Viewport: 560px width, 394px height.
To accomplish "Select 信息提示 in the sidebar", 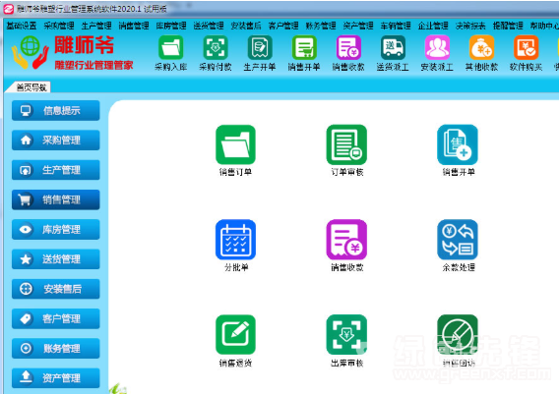I will pyautogui.click(x=56, y=110).
